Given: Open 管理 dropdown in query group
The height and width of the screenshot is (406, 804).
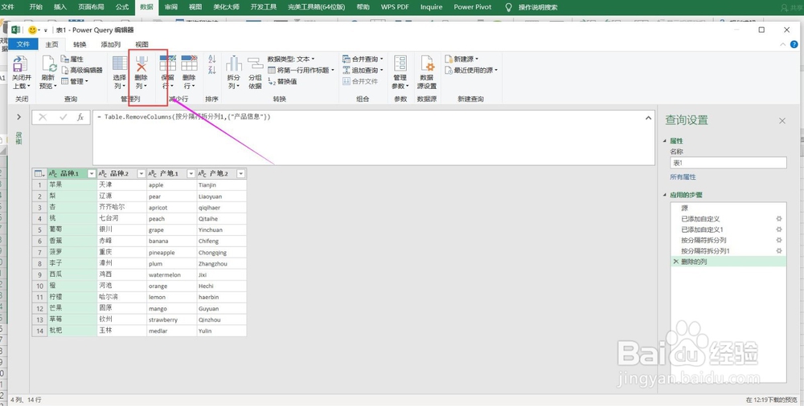Looking at the screenshot, I should coord(75,81).
